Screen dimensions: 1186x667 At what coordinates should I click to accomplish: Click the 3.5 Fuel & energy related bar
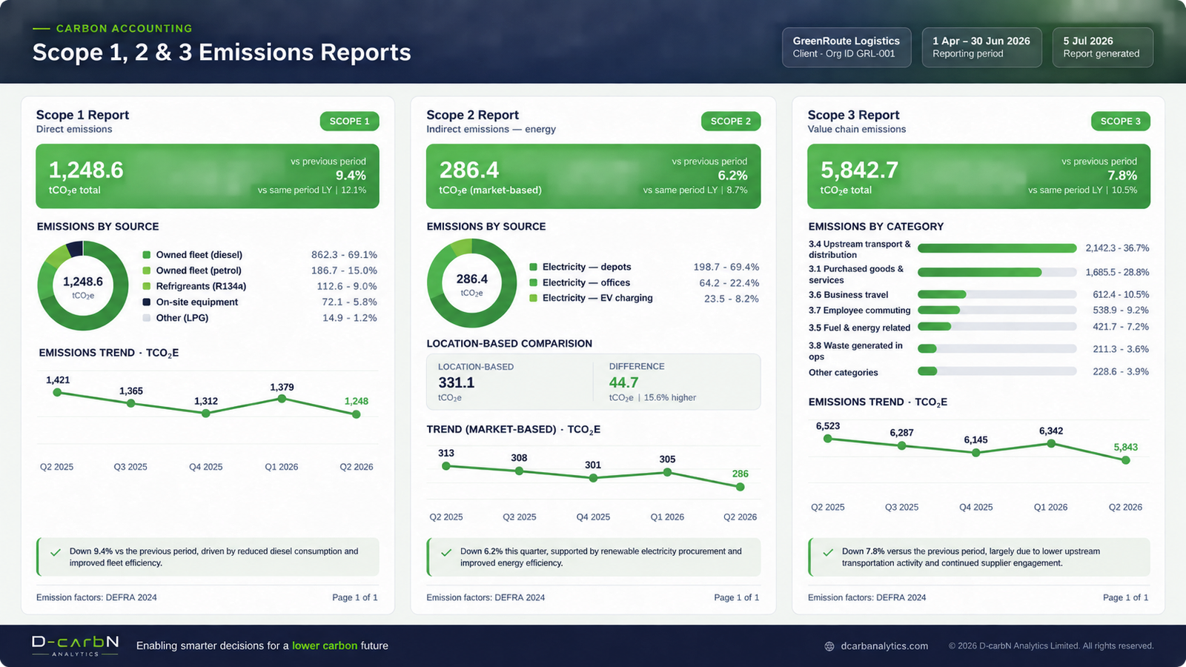click(997, 327)
